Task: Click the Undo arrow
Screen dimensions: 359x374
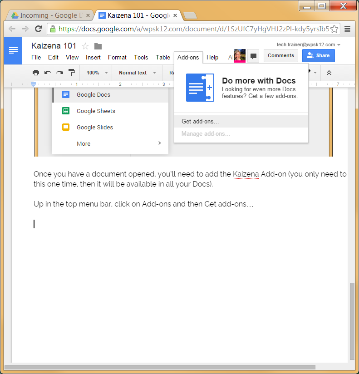Action: [48, 73]
